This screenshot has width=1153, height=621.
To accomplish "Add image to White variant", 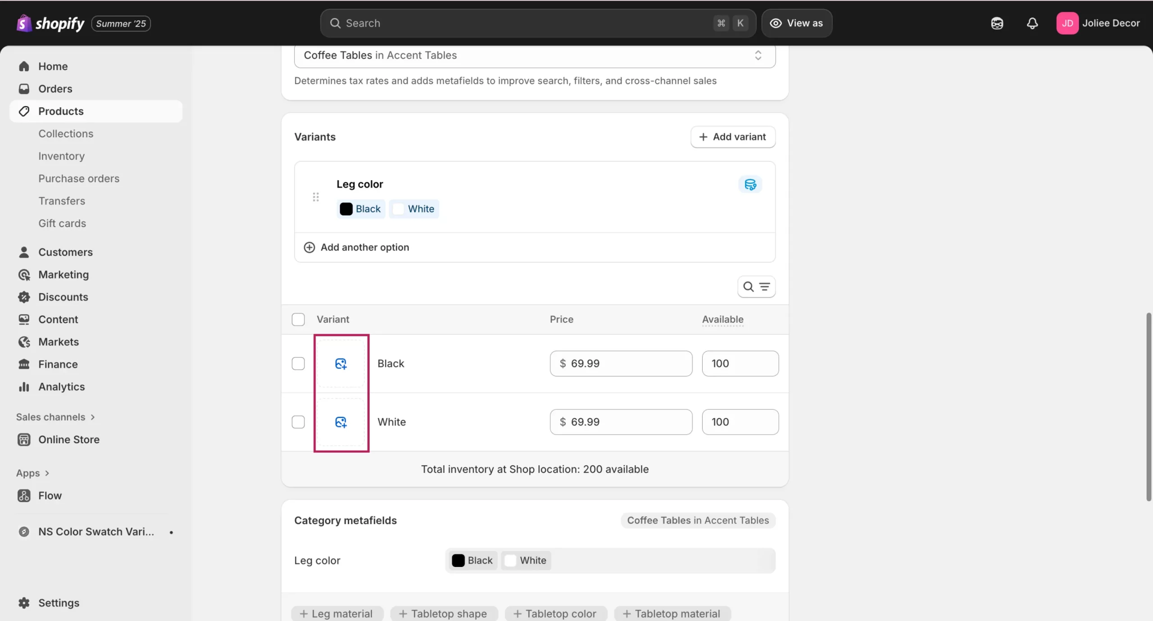I will click(341, 422).
